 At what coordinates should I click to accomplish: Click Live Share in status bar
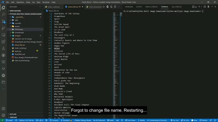click(x=130, y=120)
